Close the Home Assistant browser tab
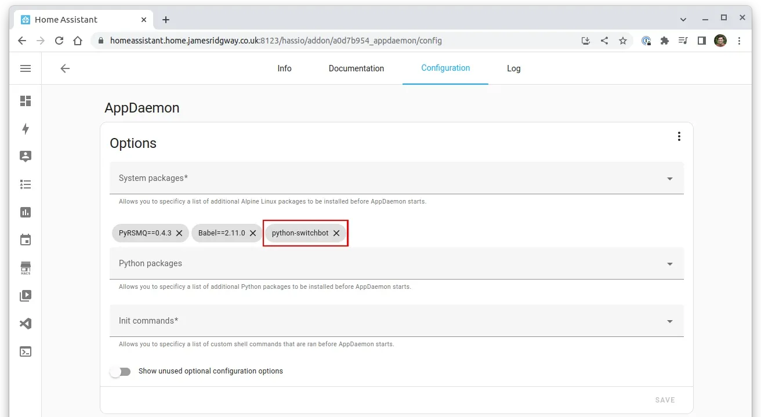Screen dimensions: 761x417 [144, 20]
